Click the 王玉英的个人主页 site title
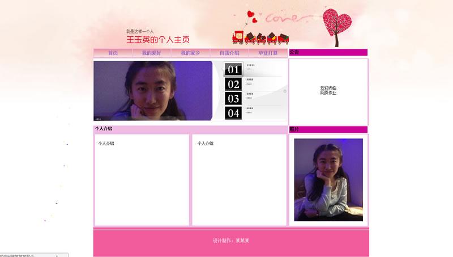This screenshot has height=257, width=453. [157, 40]
